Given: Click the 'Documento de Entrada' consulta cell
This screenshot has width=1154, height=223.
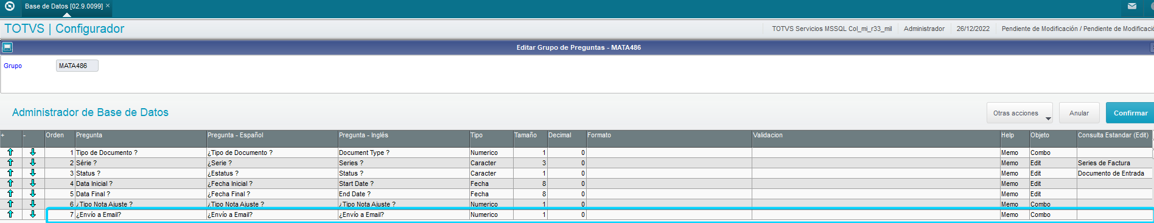Looking at the screenshot, I should [1114, 173].
